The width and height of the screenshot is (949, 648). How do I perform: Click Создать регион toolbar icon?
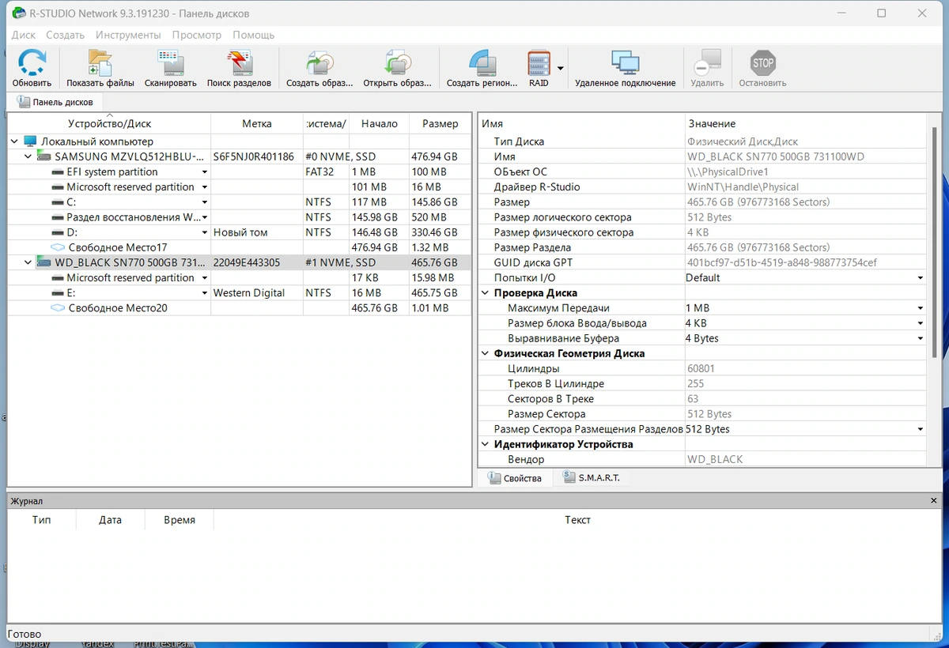pos(482,63)
